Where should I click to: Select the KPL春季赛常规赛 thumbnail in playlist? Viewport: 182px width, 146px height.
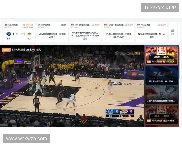(x=162, y=95)
